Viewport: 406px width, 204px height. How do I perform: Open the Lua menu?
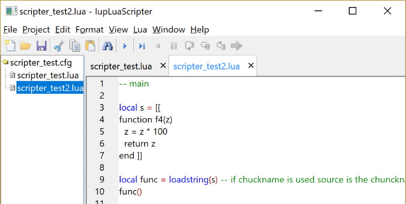(140, 30)
